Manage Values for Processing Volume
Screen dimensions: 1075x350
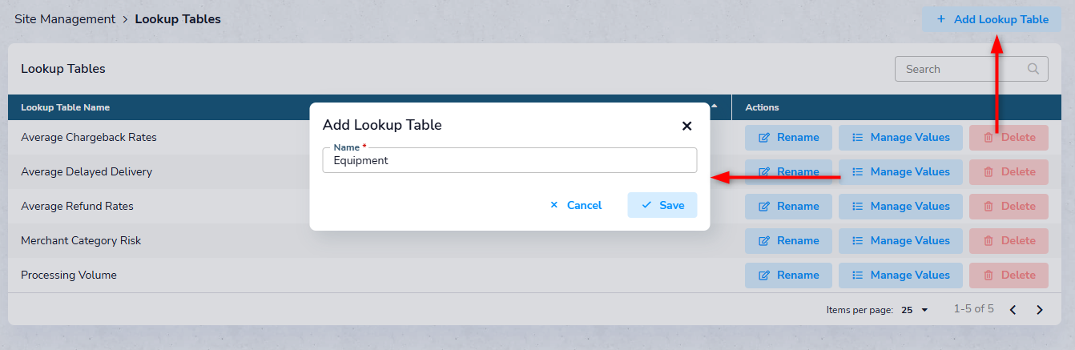900,275
